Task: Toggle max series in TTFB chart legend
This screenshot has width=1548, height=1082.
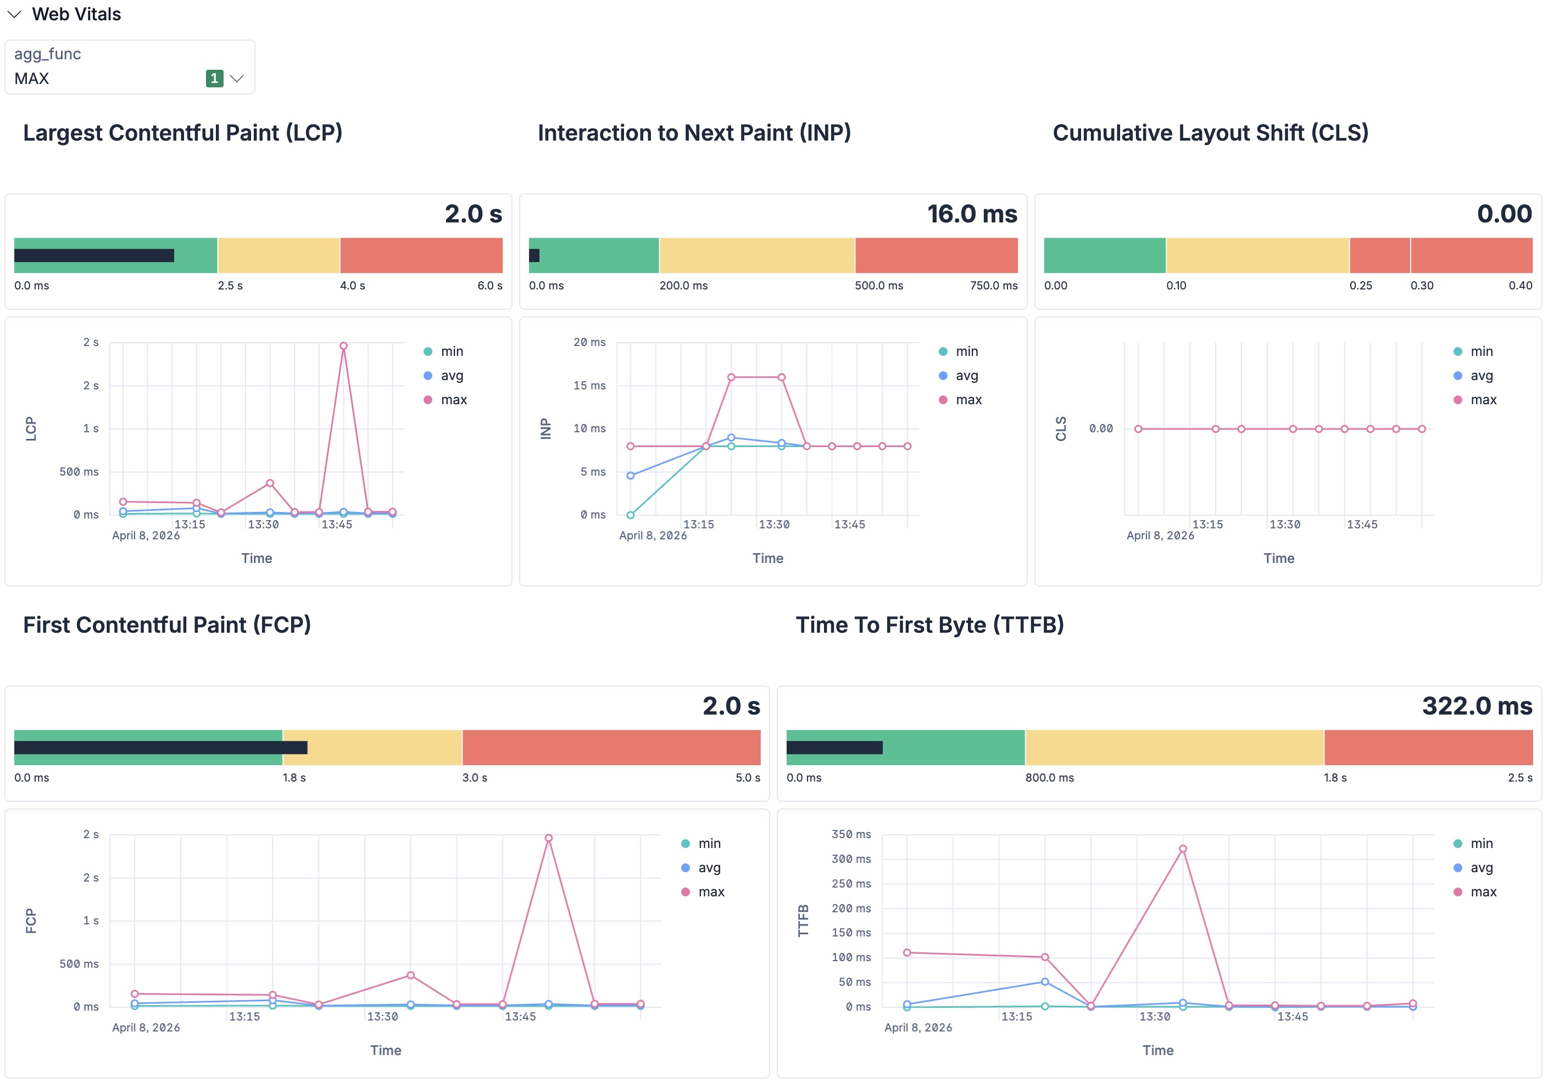Action: 1475,892
